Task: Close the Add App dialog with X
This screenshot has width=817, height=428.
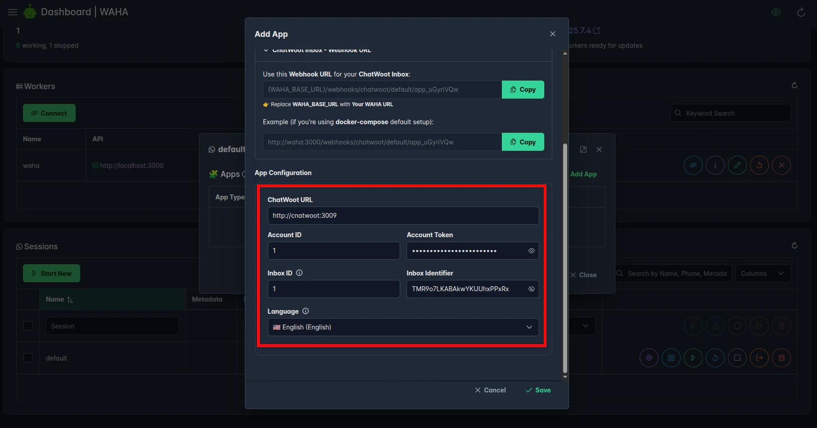Action: tap(553, 34)
